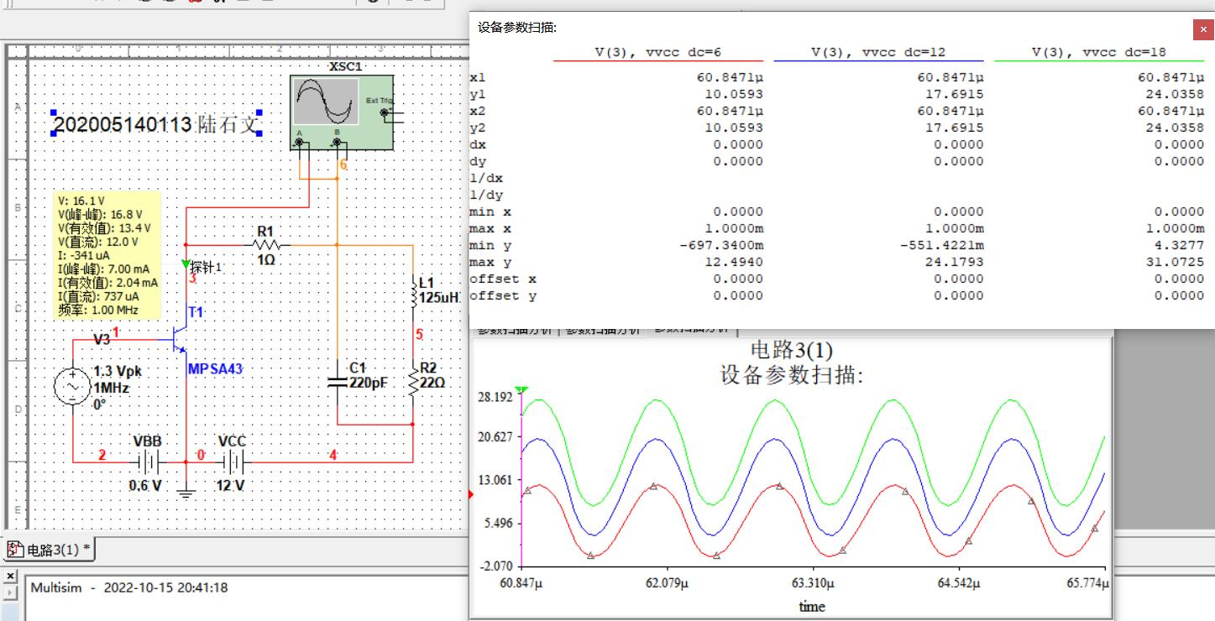Click the x1 row label in cursor table
The width and height of the screenshot is (1215, 621).
[476, 77]
